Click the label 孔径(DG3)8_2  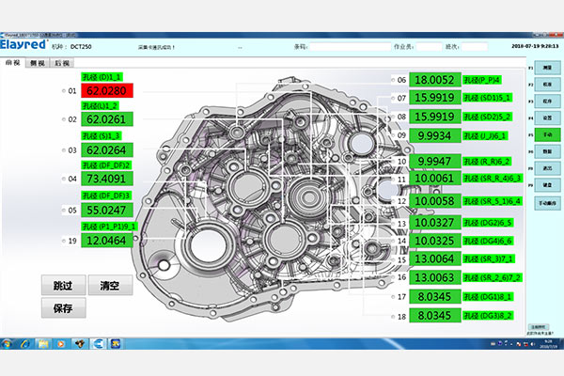point(488,316)
